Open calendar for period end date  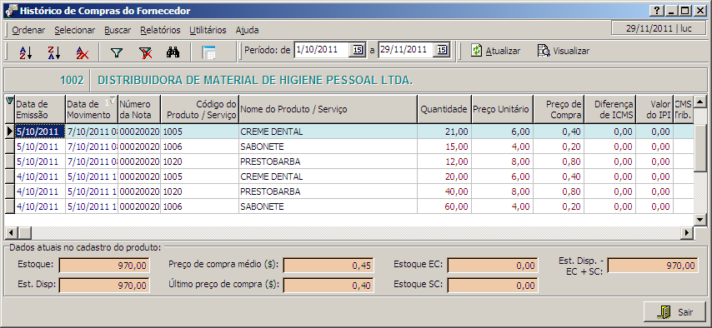click(x=441, y=50)
